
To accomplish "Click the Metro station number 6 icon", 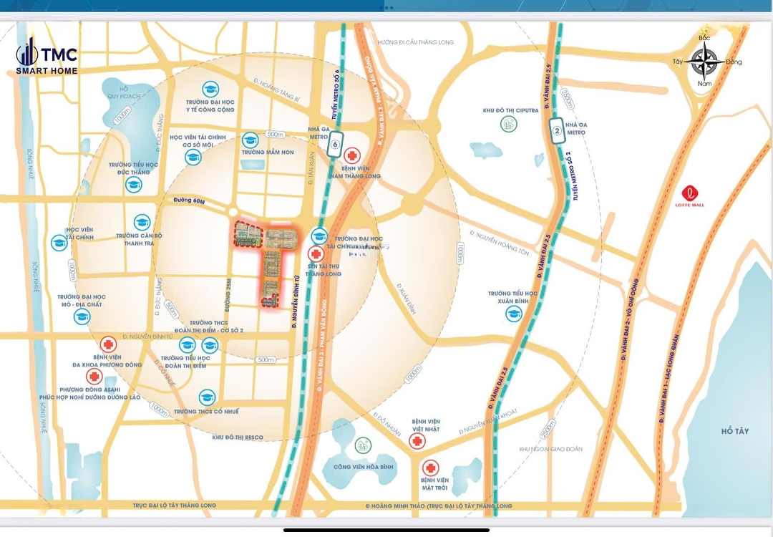I will (x=334, y=147).
